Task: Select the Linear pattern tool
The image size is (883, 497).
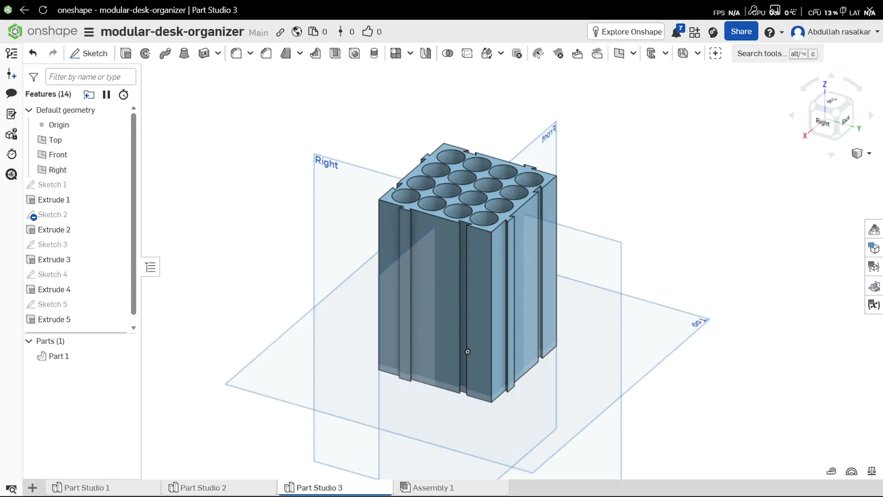Action: (x=396, y=54)
